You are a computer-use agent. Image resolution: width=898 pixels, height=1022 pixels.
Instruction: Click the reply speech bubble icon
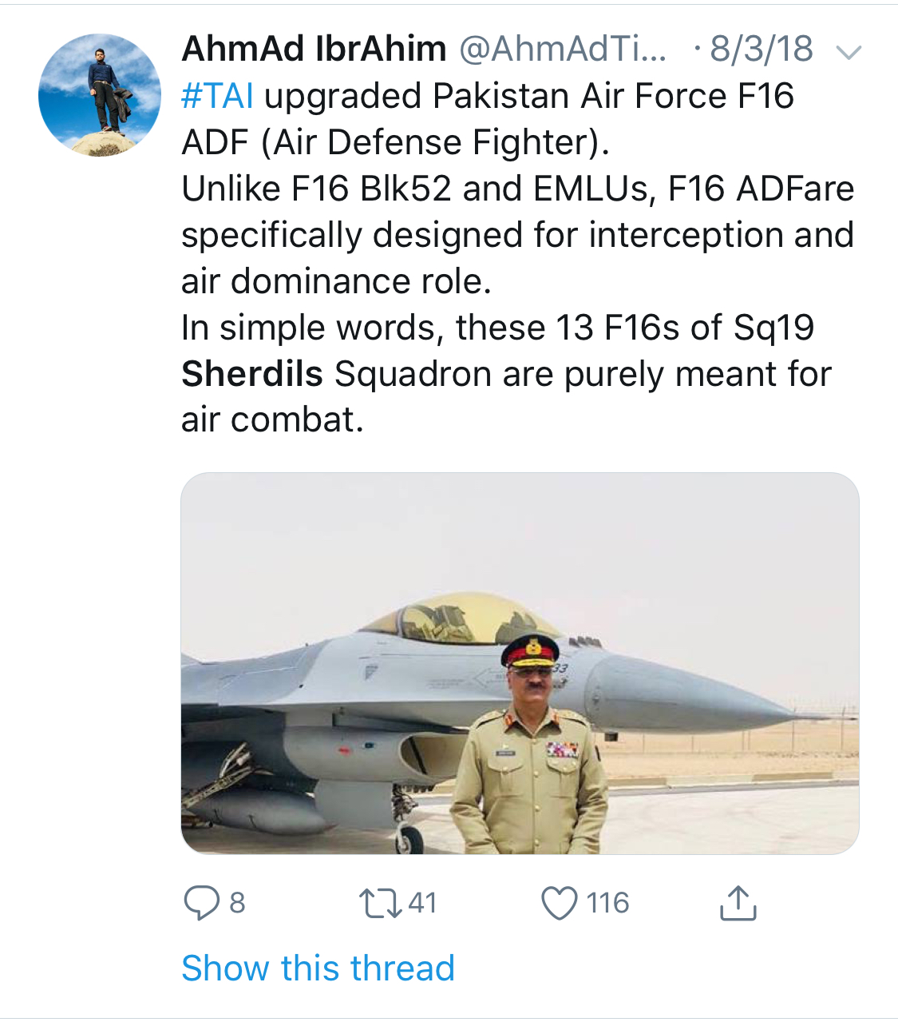(201, 903)
